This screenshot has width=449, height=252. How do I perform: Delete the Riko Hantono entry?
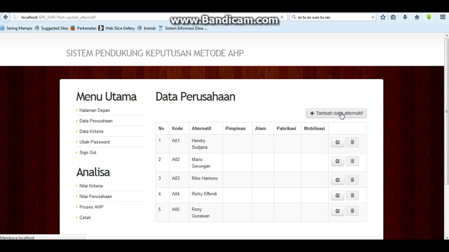click(x=352, y=180)
